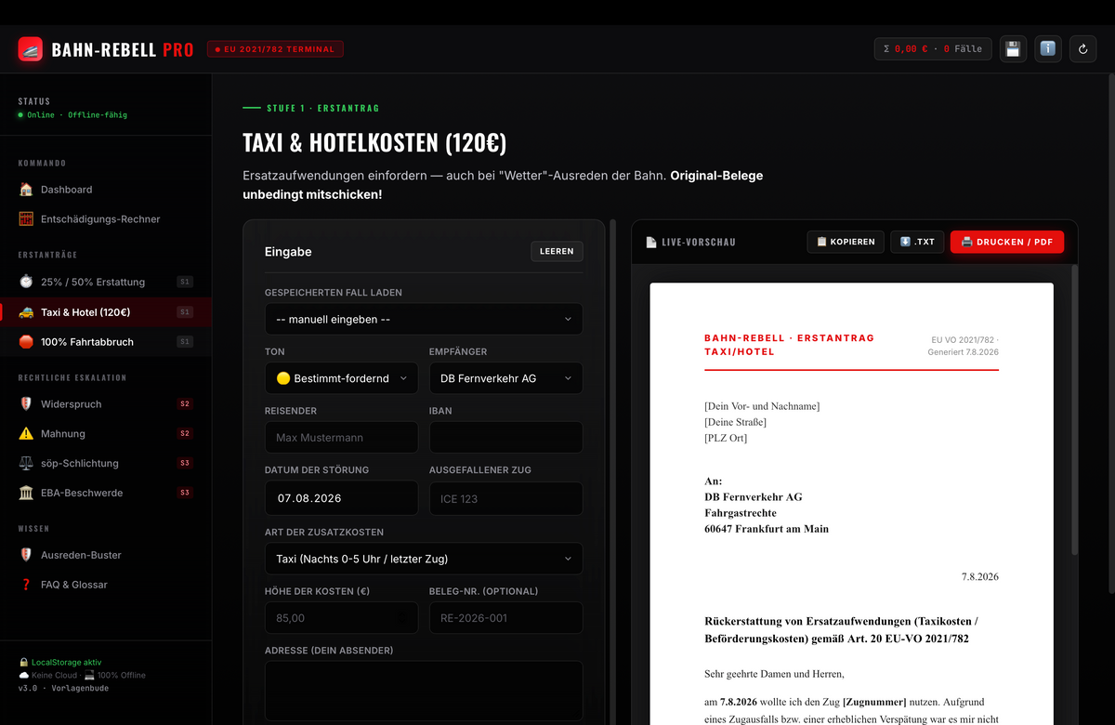Viewport: 1115px width, 725px height.
Task: Click the Entschädigungs-Rechner calculator icon
Action: [26, 219]
